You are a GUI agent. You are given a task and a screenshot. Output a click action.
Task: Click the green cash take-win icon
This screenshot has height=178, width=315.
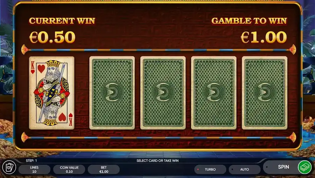click(304, 167)
